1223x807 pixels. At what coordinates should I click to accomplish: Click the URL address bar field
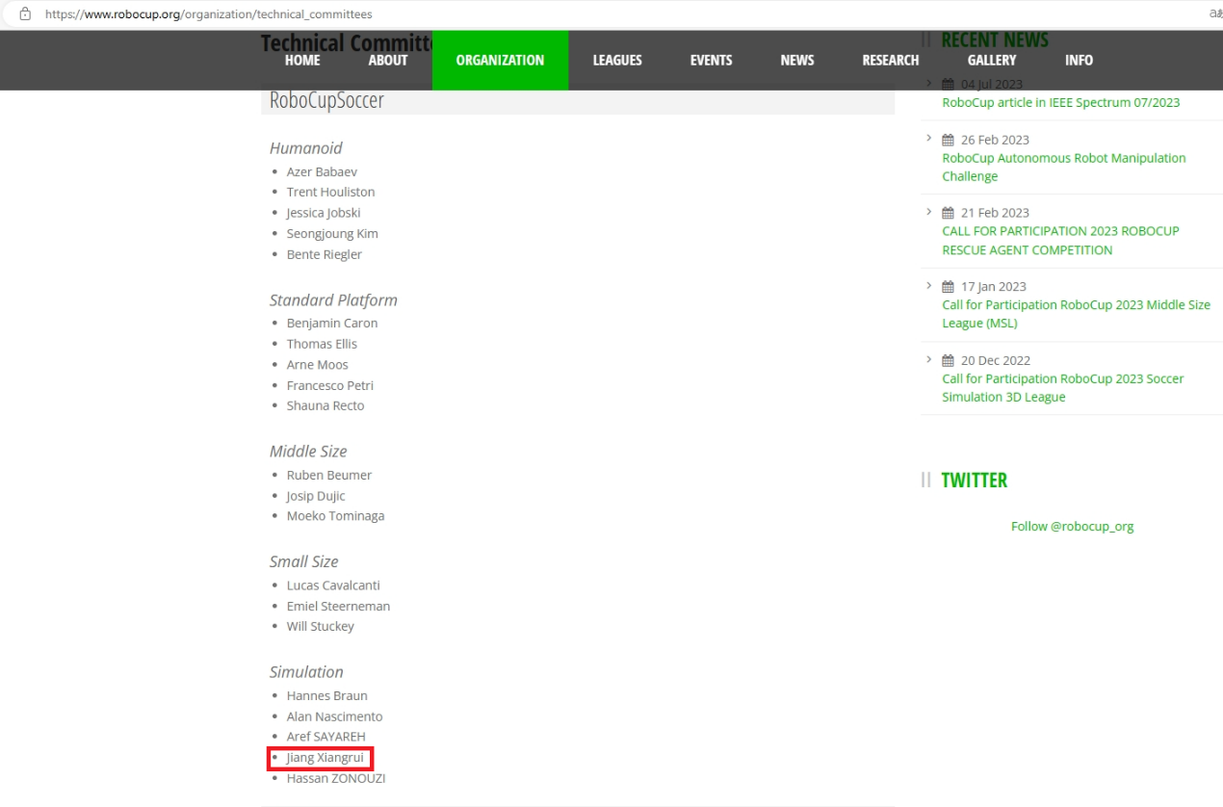[578, 14]
